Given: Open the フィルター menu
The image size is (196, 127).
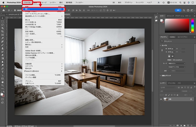Looking at the screenshot, I should (x=79, y=3).
